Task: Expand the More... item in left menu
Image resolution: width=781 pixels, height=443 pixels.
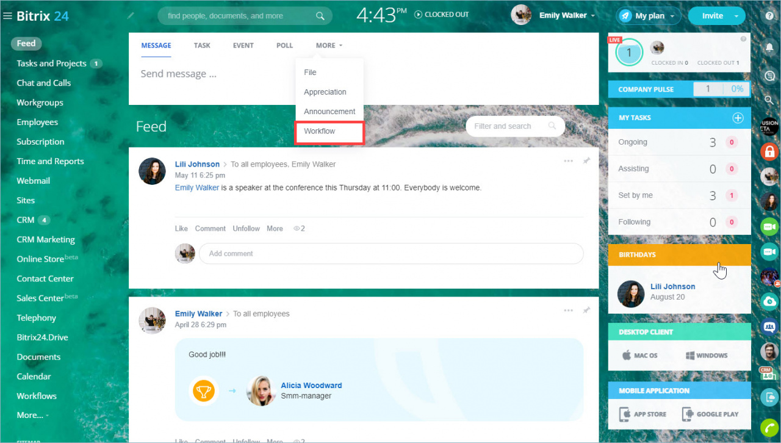Action: tap(33, 415)
